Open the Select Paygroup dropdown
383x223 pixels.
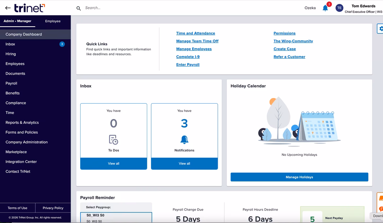(x=116, y=217)
